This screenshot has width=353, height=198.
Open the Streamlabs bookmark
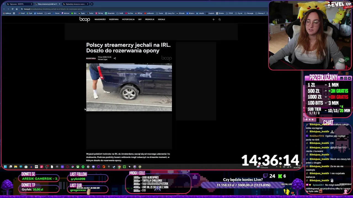pyautogui.click(x=110, y=13)
